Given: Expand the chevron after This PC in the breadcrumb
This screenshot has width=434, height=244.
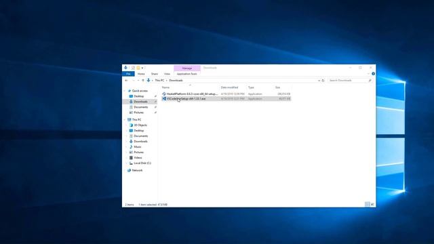Looking at the screenshot, I should pyautogui.click(x=167, y=81).
